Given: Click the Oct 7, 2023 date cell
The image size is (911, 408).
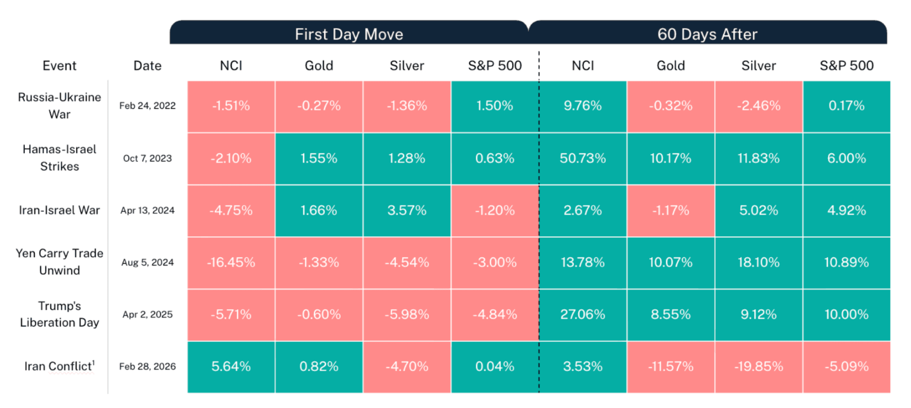Looking at the screenshot, I should tap(147, 158).
